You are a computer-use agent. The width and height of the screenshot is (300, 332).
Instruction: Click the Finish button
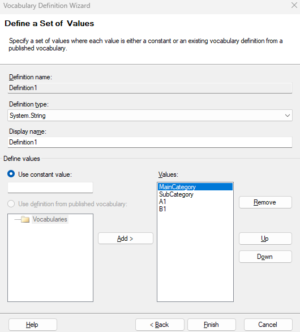211,325
